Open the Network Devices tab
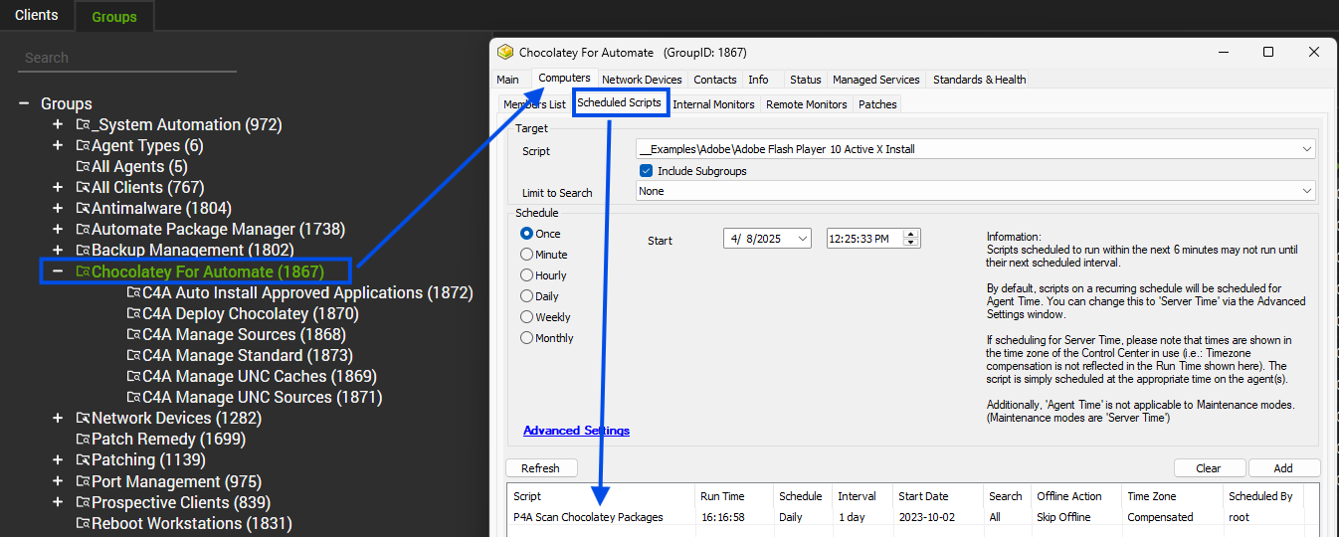 [x=643, y=80]
